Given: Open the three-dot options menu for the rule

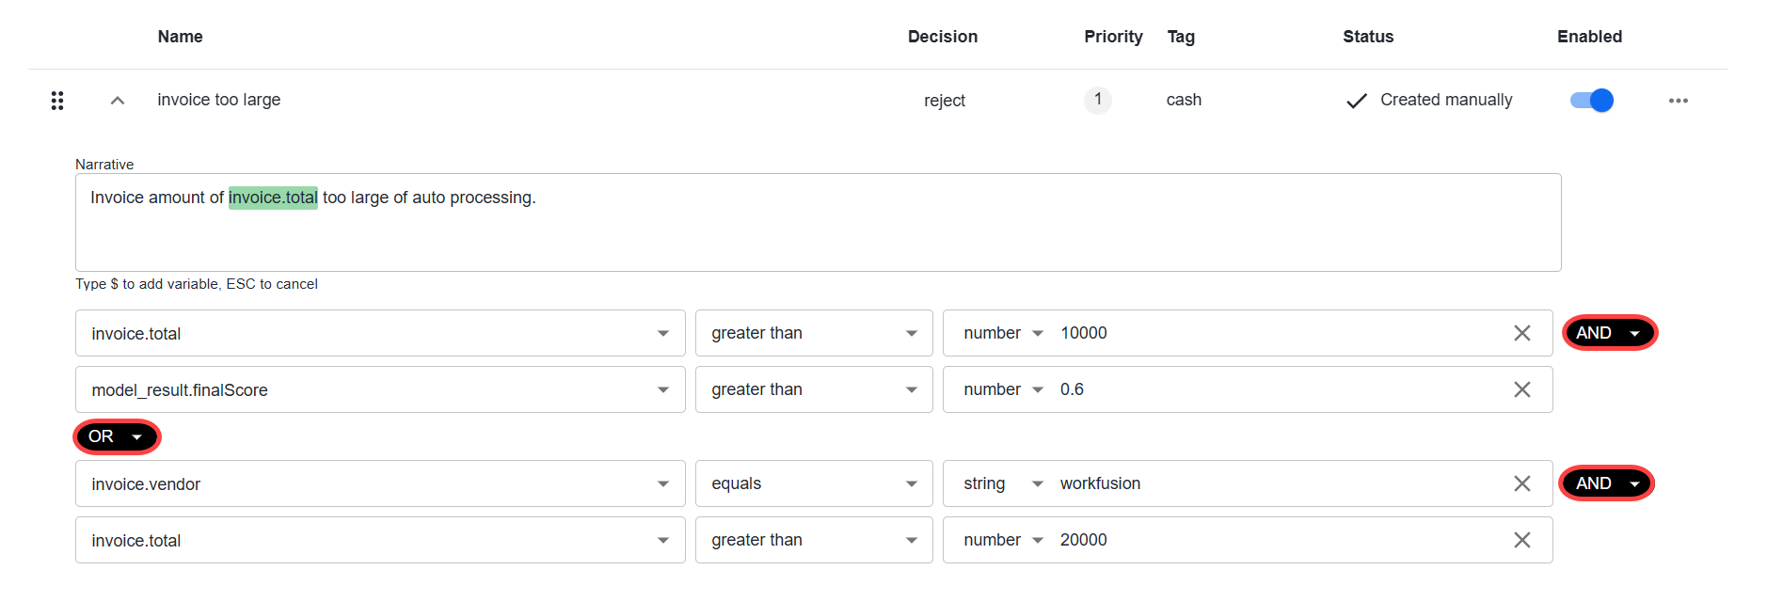Looking at the screenshot, I should (x=1678, y=101).
